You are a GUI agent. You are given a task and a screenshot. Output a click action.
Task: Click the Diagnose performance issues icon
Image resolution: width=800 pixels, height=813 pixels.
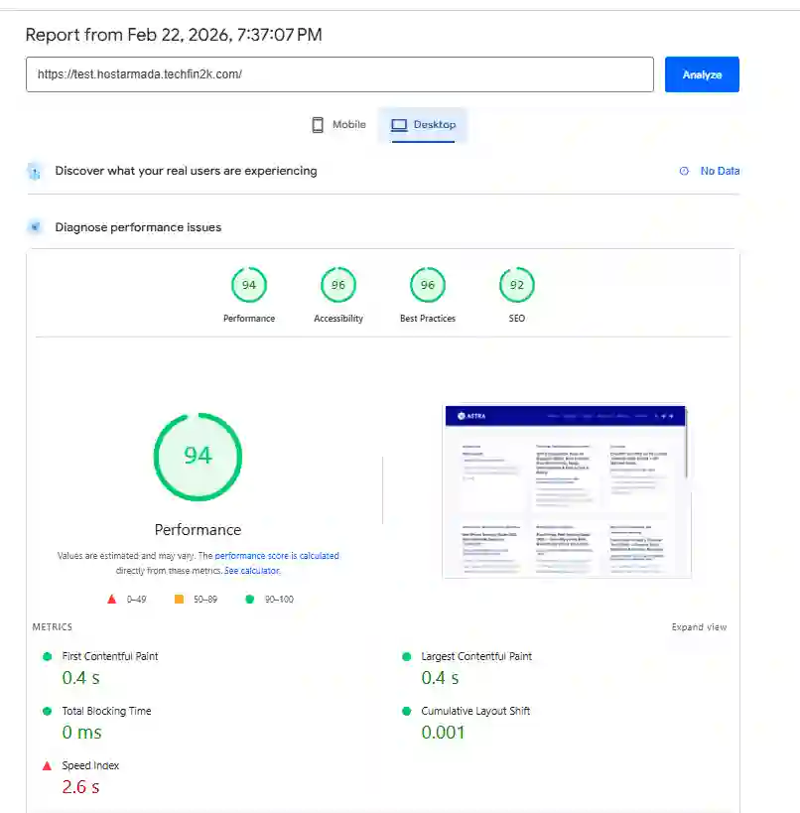(35, 227)
